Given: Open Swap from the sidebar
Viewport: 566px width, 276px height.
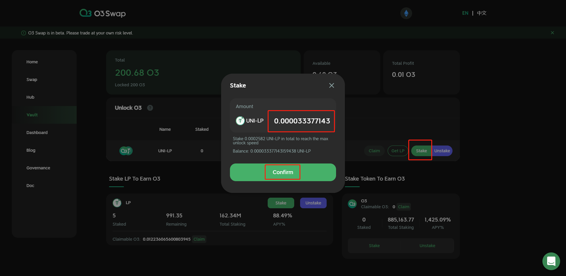Looking at the screenshot, I should pyautogui.click(x=32, y=80).
